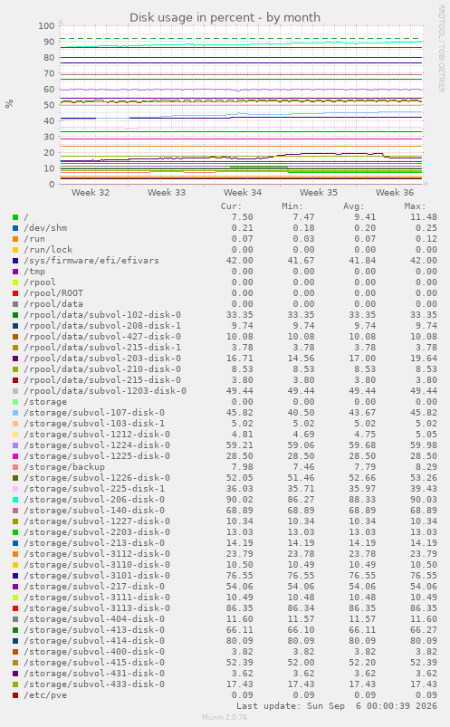Click the Week 34 axis label

(243, 193)
